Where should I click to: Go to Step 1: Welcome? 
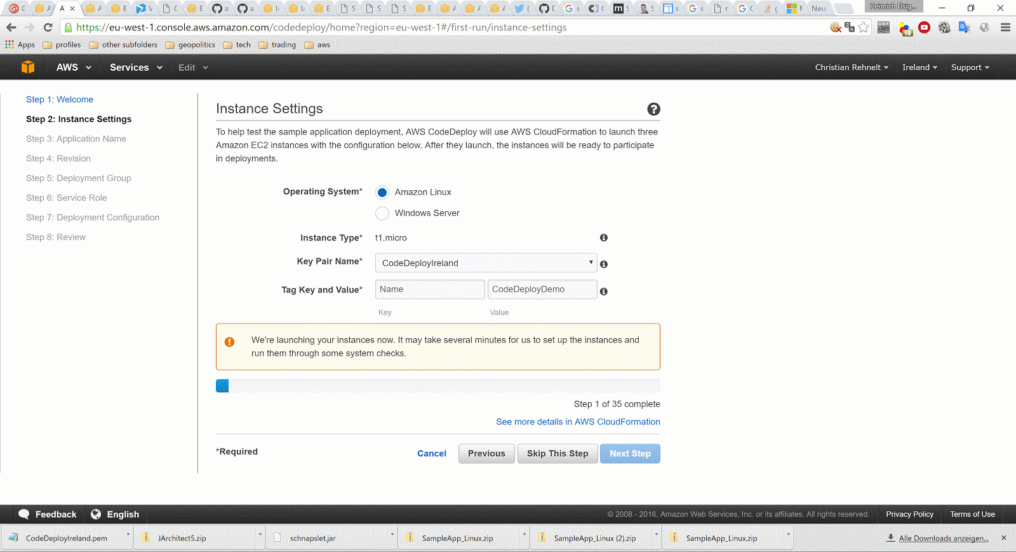[60, 100]
